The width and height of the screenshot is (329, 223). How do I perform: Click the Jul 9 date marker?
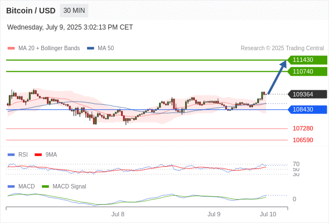point(214,214)
